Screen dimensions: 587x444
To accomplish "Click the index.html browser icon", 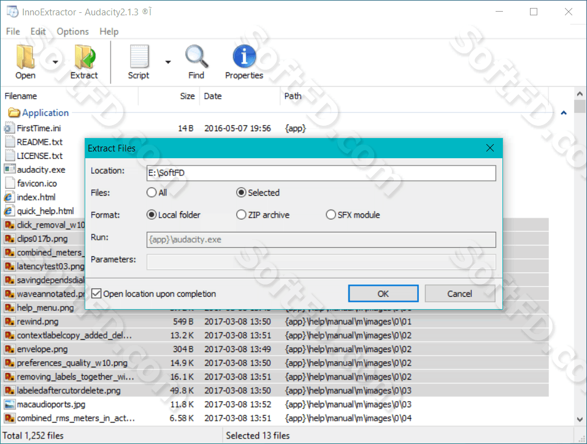I will click(x=9, y=197).
